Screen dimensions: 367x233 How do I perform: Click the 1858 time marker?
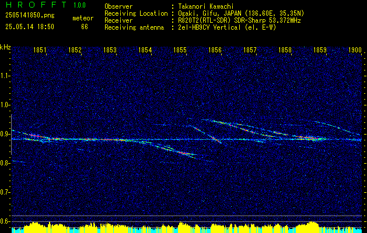(285, 50)
